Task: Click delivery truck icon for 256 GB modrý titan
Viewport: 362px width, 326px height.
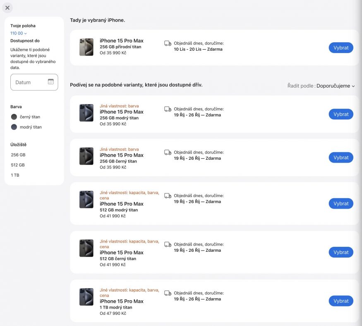Action: pyautogui.click(x=168, y=109)
